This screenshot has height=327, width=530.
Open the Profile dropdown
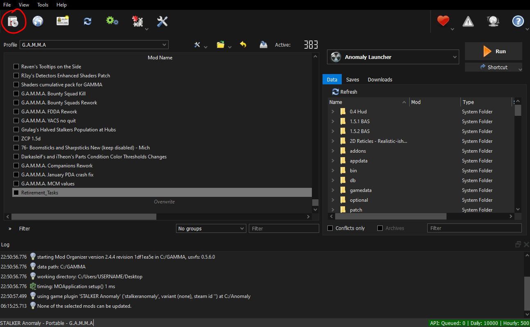click(x=94, y=45)
